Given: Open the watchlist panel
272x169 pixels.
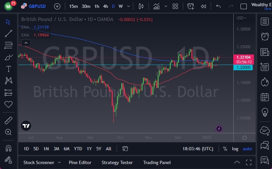Looking at the screenshot, I should click(x=265, y=22).
